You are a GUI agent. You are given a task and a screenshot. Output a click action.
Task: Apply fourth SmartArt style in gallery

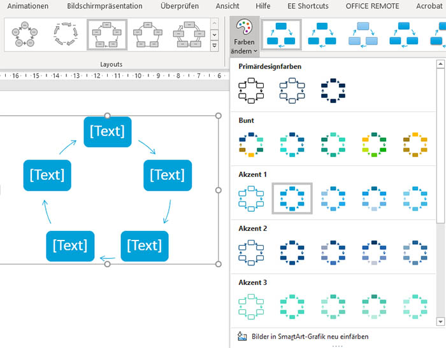coord(404,34)
